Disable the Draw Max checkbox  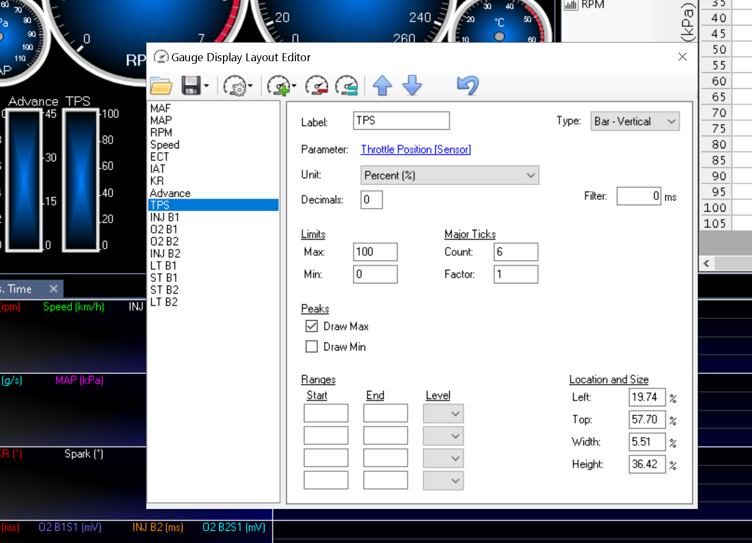pos(312,326)
